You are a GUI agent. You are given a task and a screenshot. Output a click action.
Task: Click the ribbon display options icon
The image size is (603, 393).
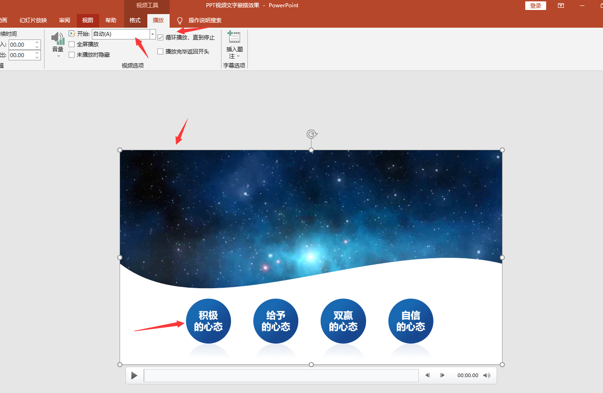click(561, 5)
